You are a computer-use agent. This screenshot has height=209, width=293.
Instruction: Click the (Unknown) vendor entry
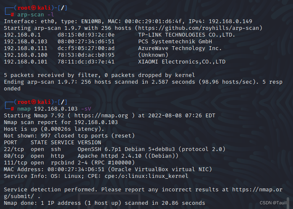(x=154, y=55)
